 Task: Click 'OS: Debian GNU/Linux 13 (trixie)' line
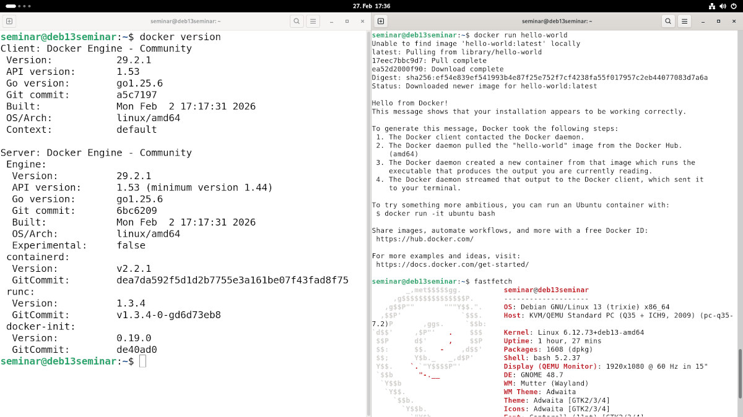(x=587, y=307)
